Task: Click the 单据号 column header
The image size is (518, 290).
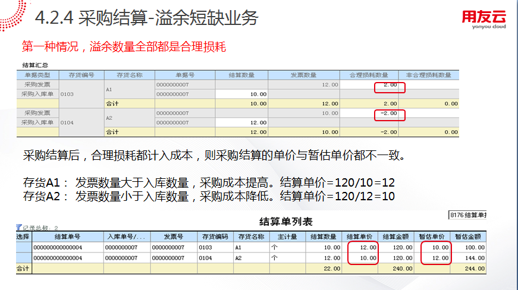Action: (185, 75)
